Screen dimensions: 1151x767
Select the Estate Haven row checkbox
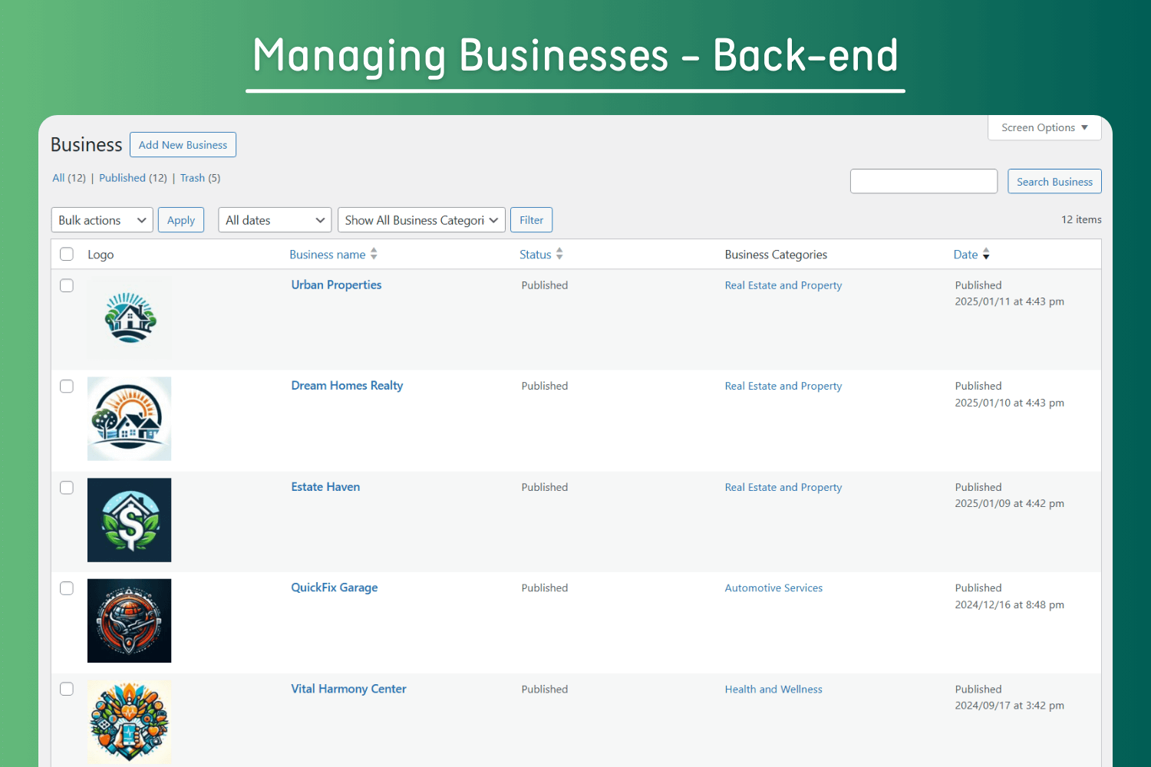click(x=67, y=487)
